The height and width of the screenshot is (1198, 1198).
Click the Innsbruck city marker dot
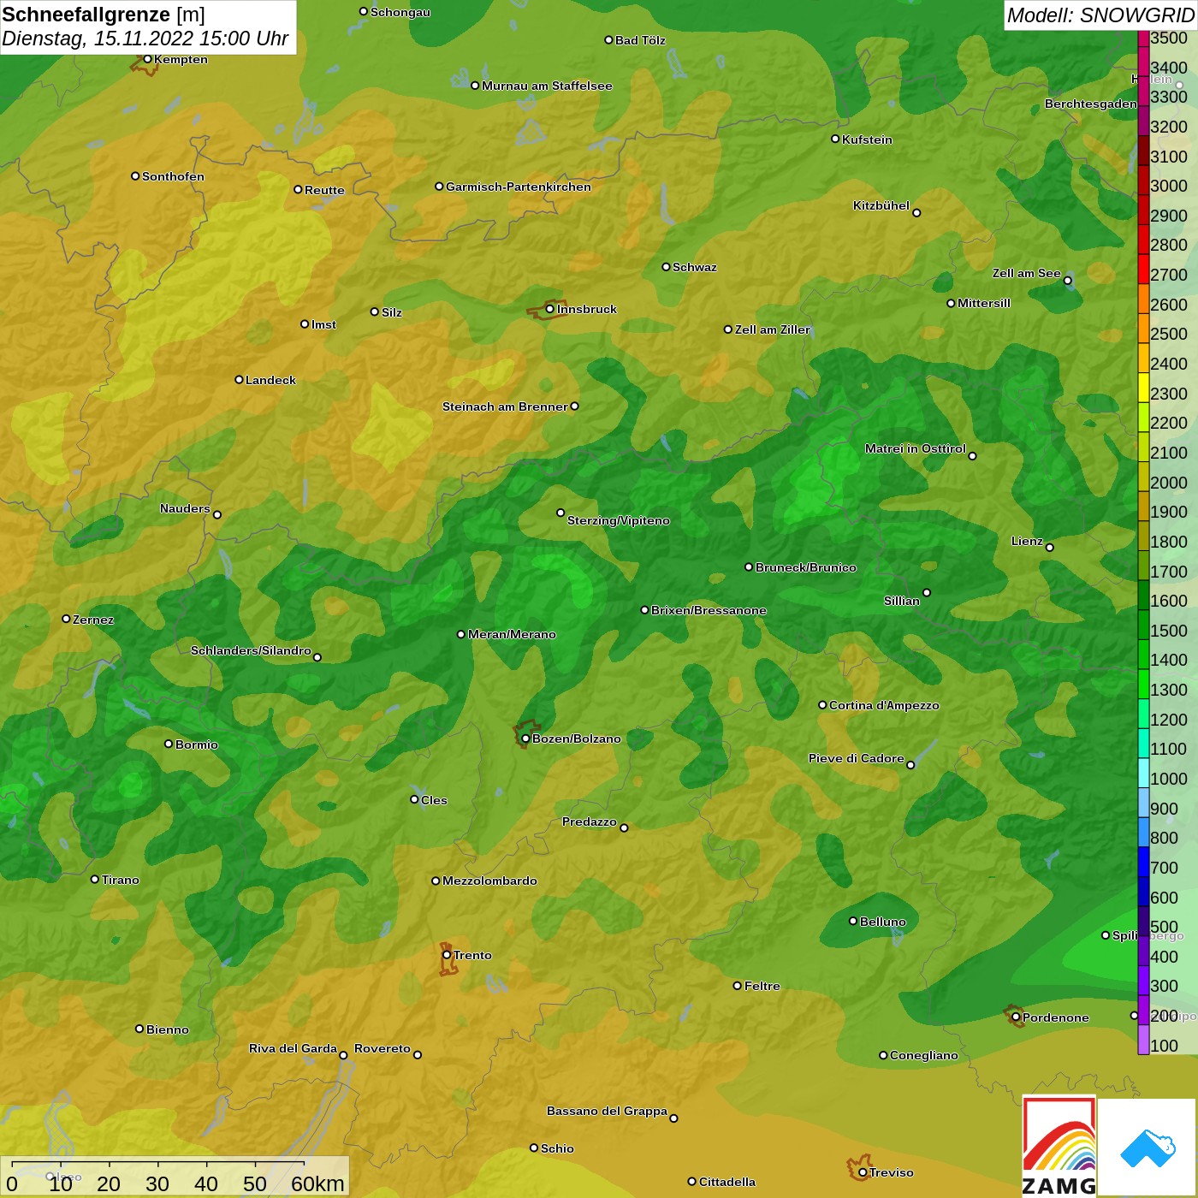coord(549,309)
